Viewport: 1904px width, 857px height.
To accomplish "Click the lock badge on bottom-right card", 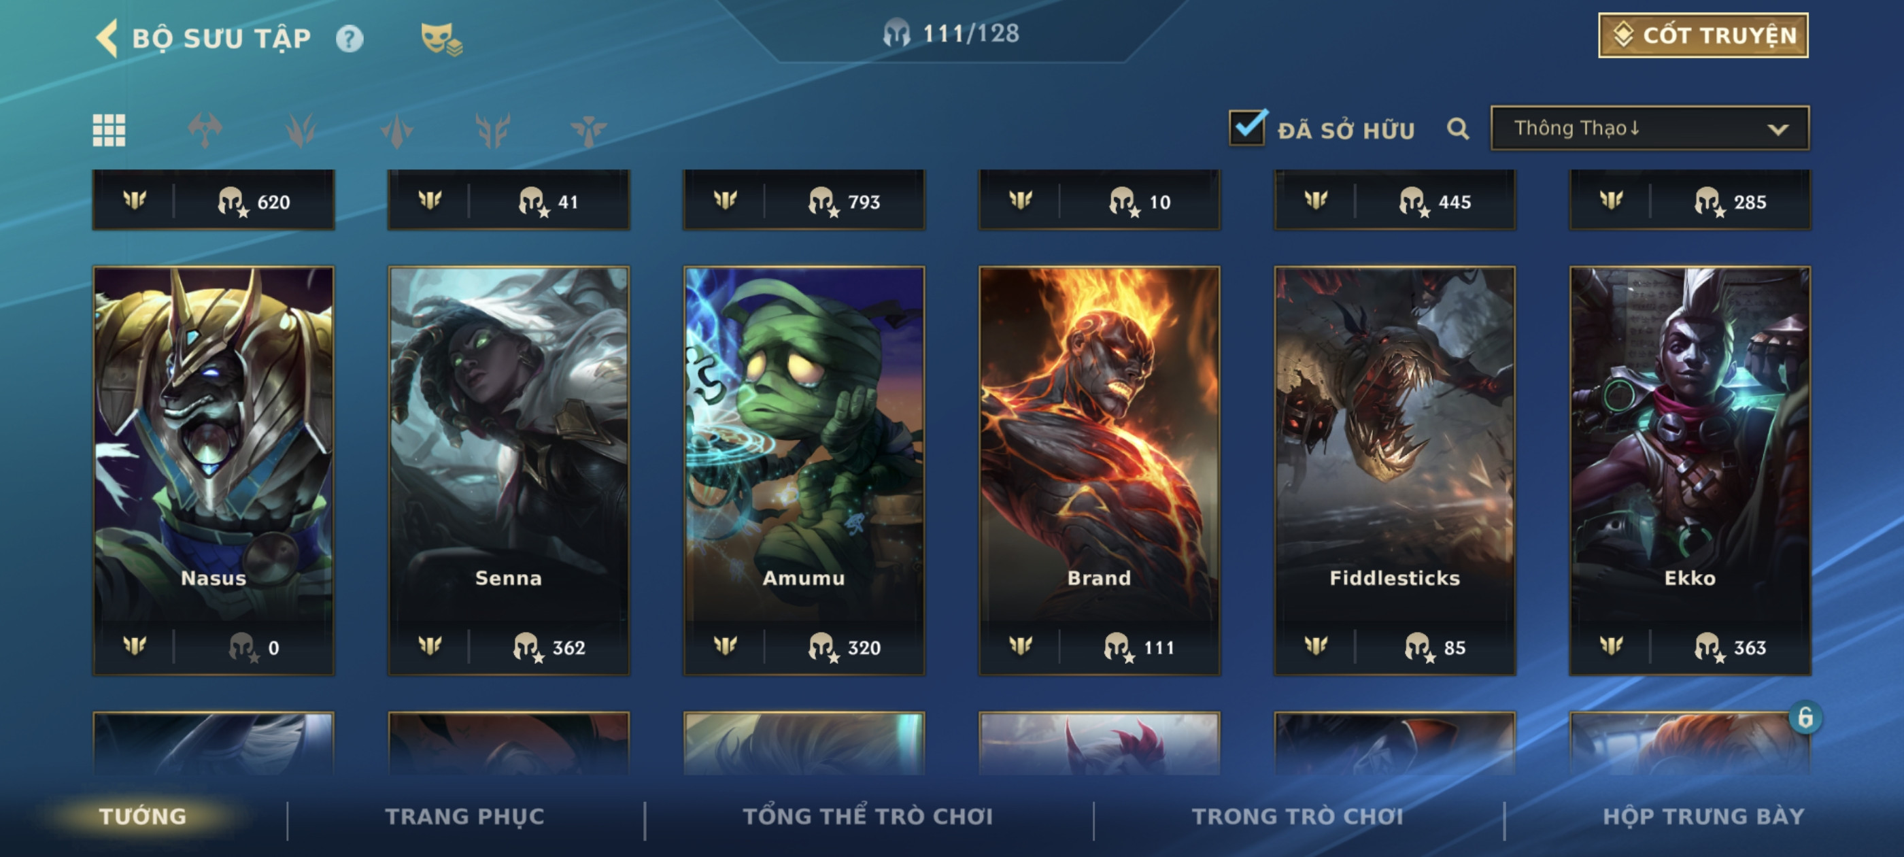I will coord(1804,716).
